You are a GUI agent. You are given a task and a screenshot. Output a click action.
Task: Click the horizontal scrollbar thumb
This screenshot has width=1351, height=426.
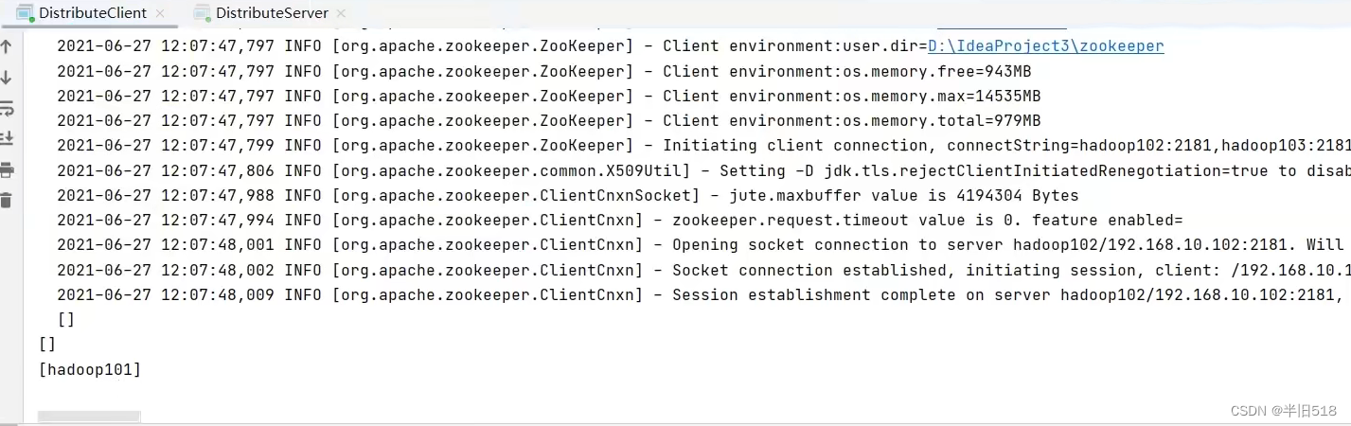pos(89,417)
